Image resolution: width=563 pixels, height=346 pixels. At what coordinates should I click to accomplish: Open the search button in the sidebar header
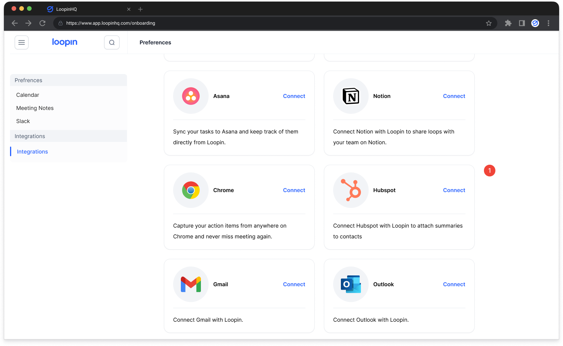click(112, 42)
